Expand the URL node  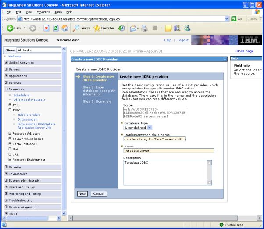pyautogui.click(x=10, y=154)
